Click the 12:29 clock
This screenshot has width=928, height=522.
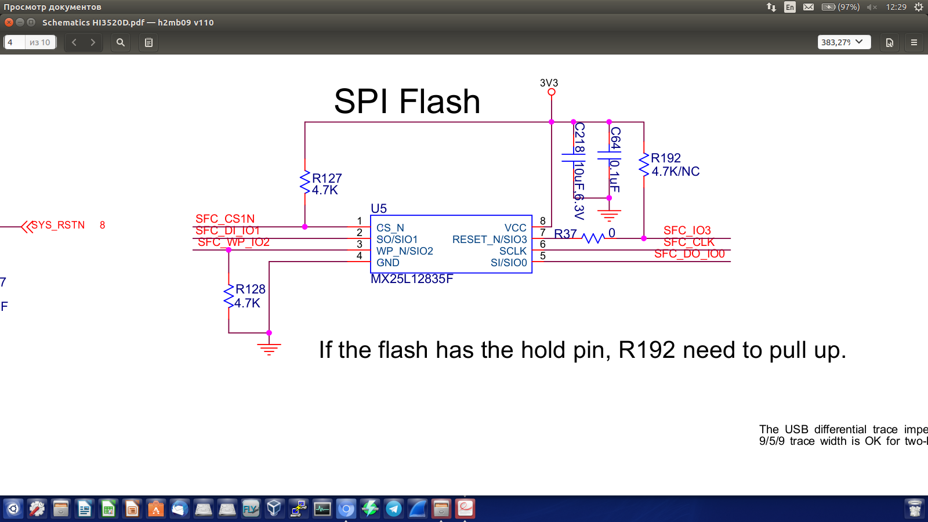pyautogui.click(x=896, y=7)
